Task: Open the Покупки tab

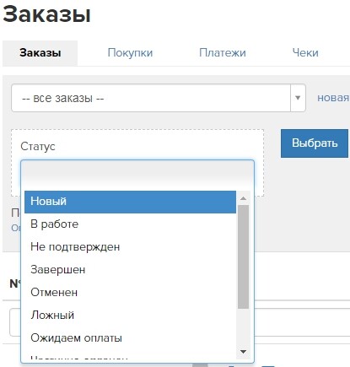Action: pyautogui.click(x=130, y=53)
